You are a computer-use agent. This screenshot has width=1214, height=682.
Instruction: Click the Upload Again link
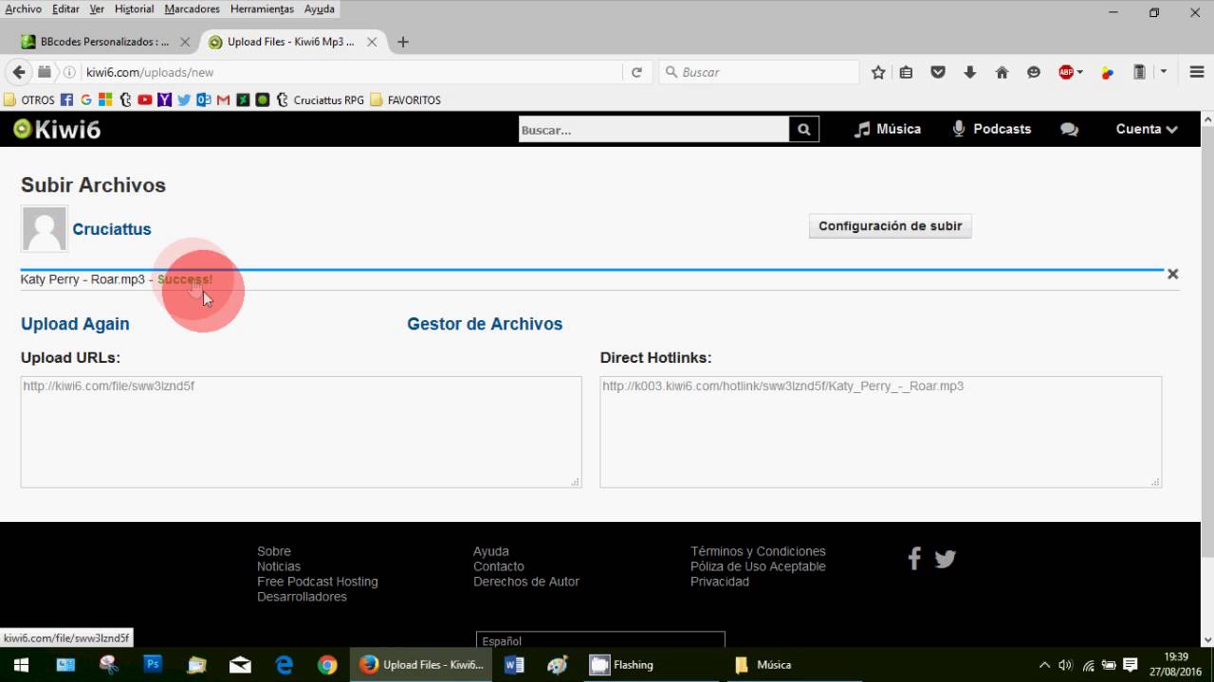coord(75,324)
